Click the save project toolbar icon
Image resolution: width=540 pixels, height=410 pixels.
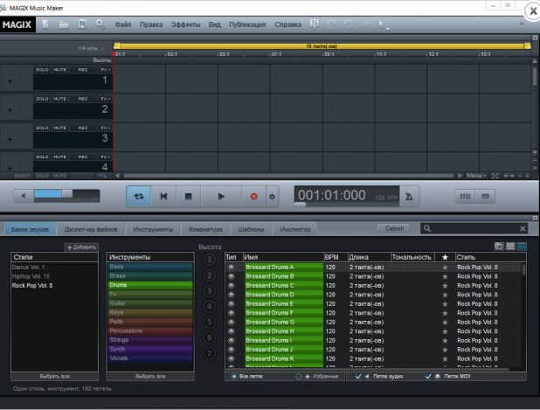pos(82,24)
